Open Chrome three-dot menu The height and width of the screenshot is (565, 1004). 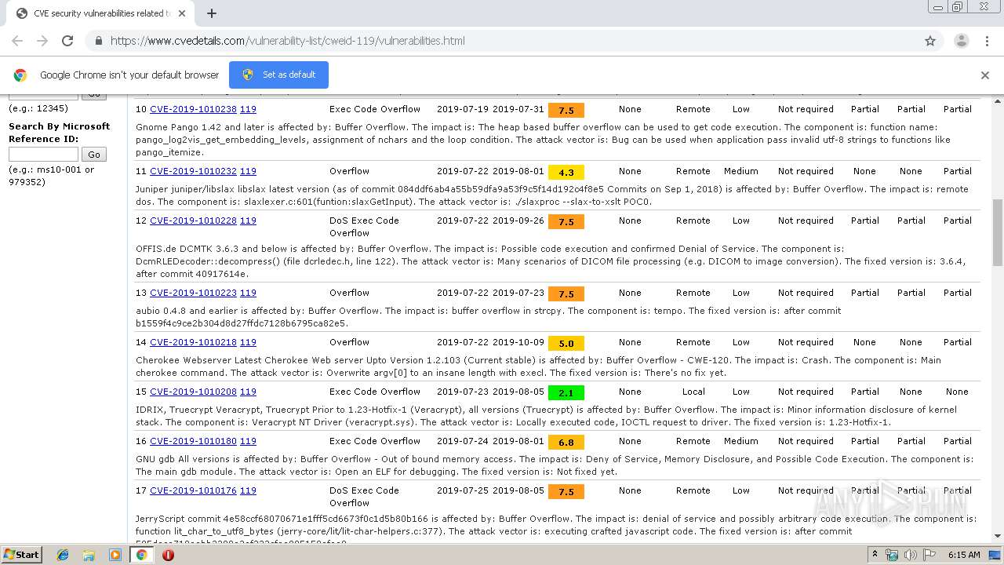987,41
